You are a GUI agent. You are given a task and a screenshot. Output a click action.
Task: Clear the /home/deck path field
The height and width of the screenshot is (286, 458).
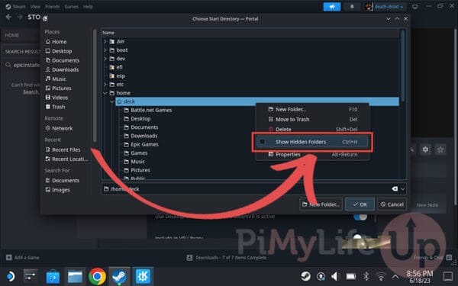pos(395,189)
